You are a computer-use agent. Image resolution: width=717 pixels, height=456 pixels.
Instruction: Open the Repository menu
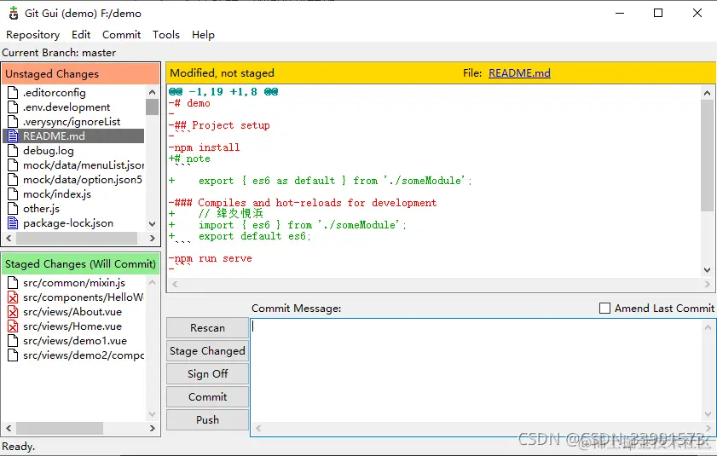coord(33,35)
